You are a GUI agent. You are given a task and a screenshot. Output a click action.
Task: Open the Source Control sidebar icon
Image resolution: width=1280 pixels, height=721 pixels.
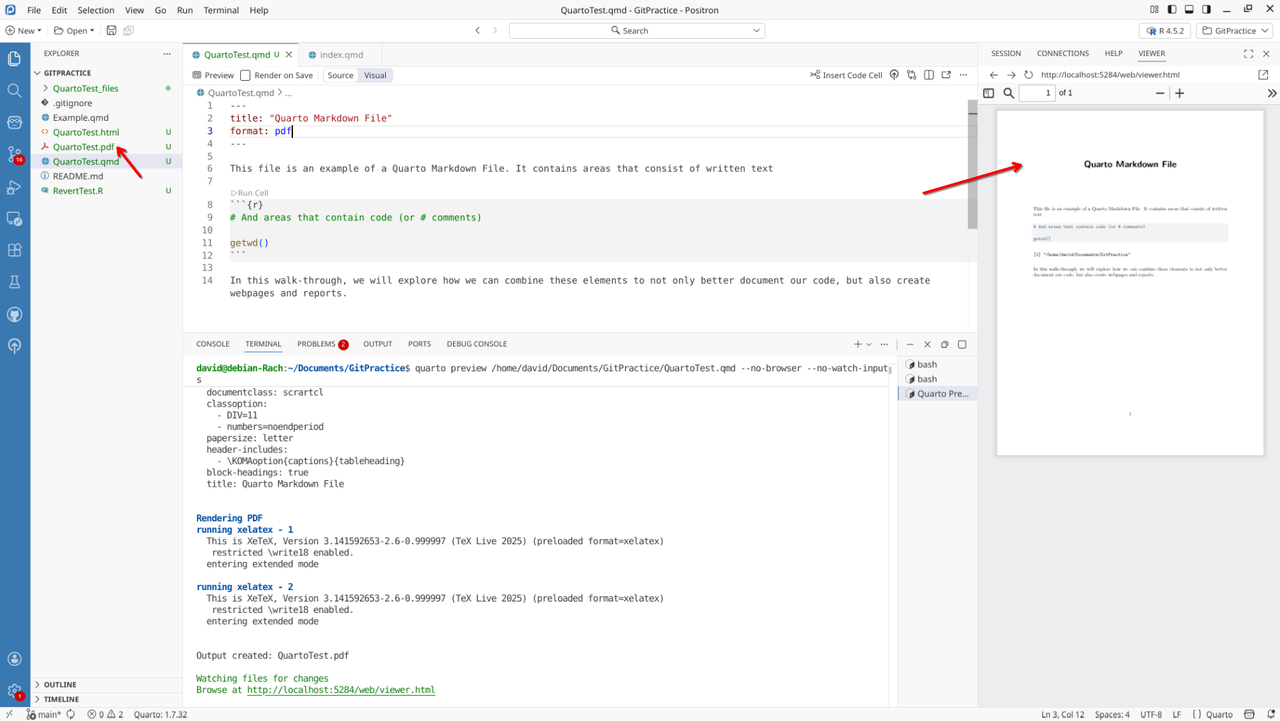(x=15, y=154)
